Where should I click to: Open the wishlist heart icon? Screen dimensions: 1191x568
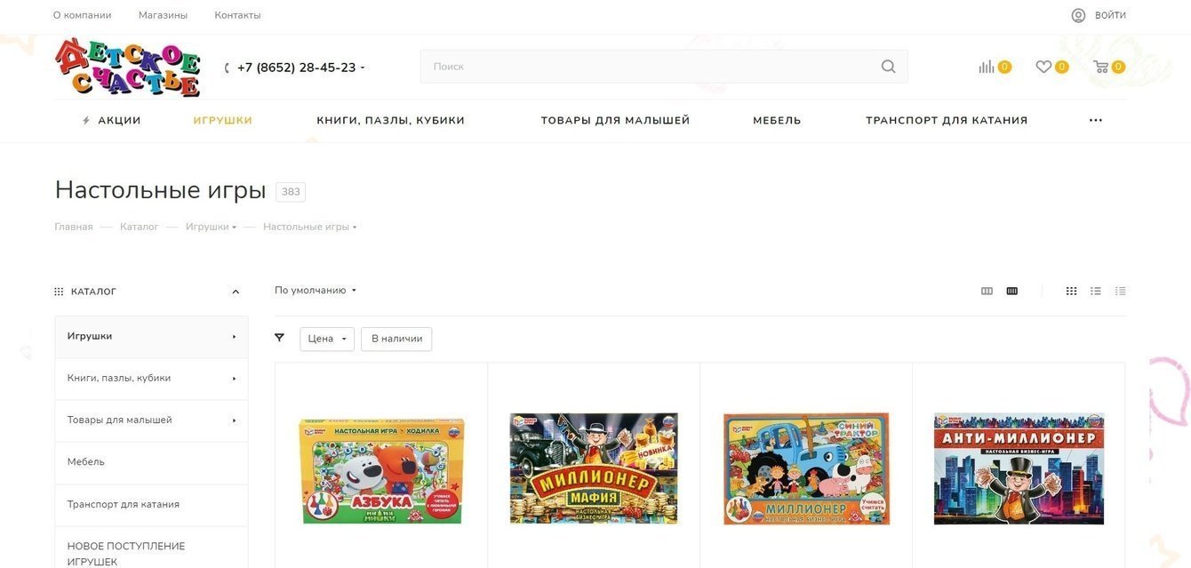click(1043, 67)
